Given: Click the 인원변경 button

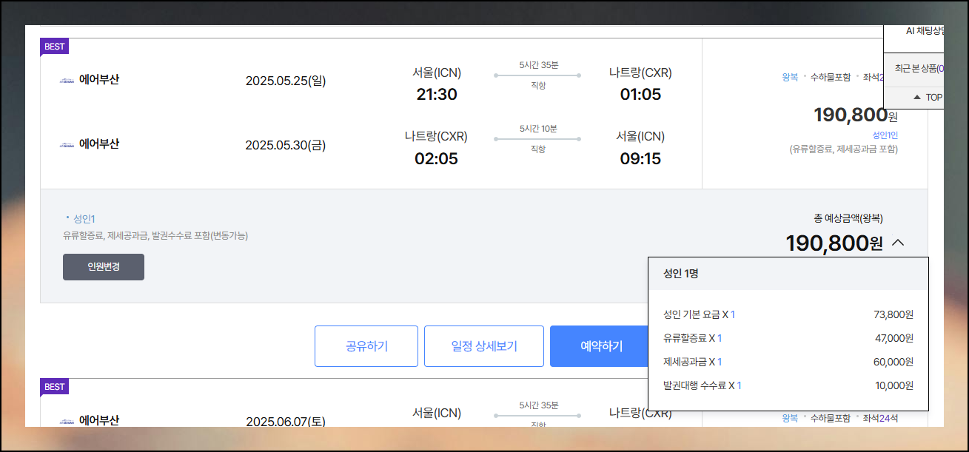Looking at the screenshot, I should (104, 267).
